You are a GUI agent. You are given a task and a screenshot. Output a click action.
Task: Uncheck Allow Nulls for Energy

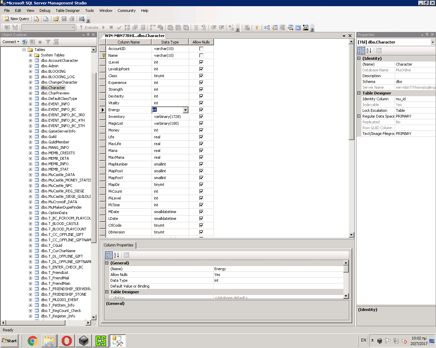201,110
